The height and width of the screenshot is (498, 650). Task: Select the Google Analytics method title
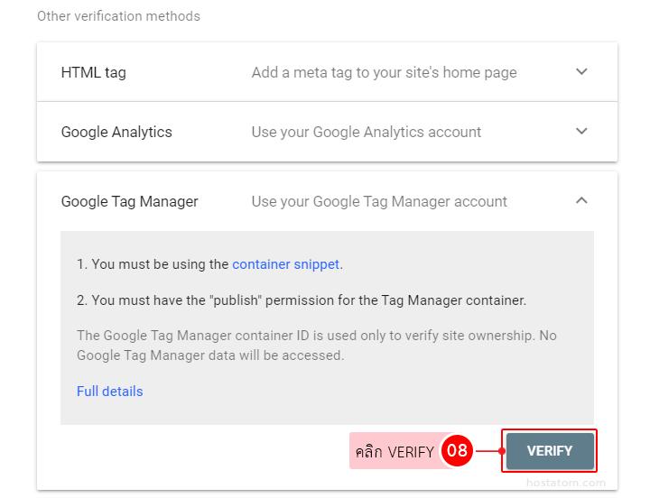116,133
